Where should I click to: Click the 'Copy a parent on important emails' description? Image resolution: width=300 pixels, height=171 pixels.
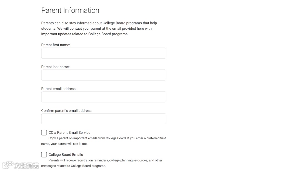(104, 141)
